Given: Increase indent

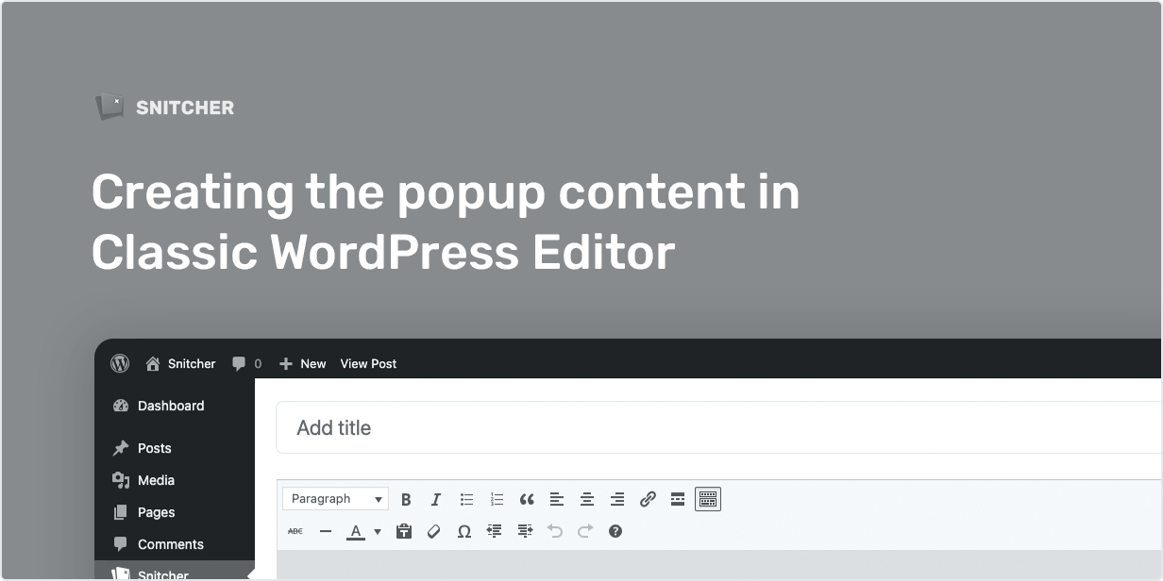Looking at the screenshot, I should coord(525,531).
